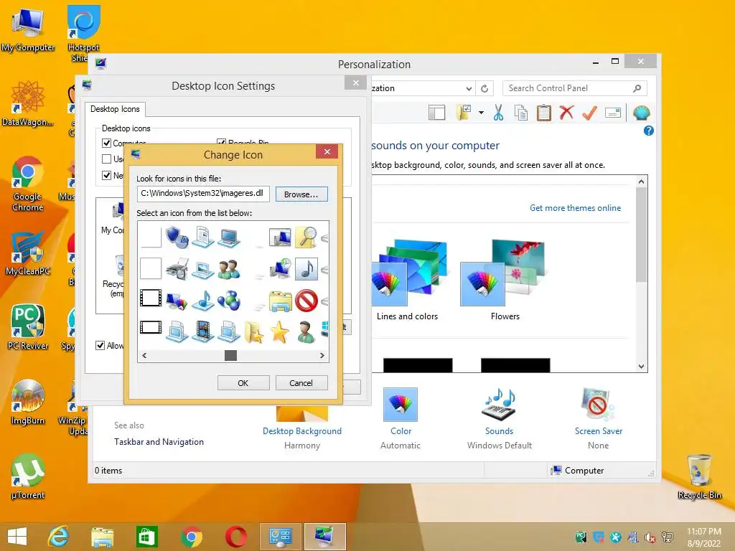Open the Color settings link
The height and width of the screenshot is (551, 735).
click(401, 431)
